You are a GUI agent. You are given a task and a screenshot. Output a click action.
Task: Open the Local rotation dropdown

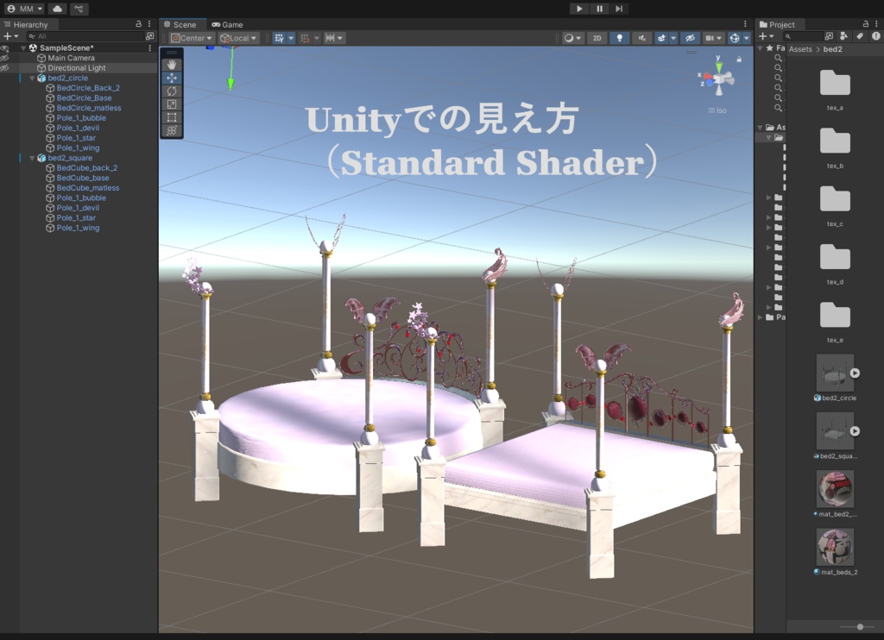(x=237, y=38)
